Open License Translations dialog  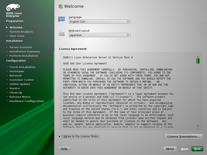point(184,136)
